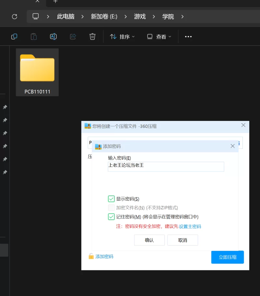The height and width of the screenshot is (296, 260).
Task: Click the fifth pin icon in sidebar
Action: pyautogui.click(x=5, y=159)
